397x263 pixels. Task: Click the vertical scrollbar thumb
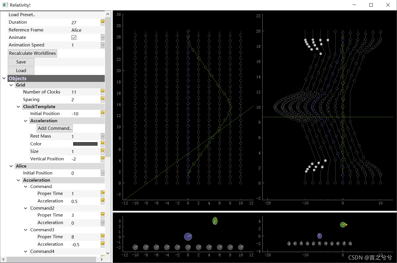coord(108,87)
